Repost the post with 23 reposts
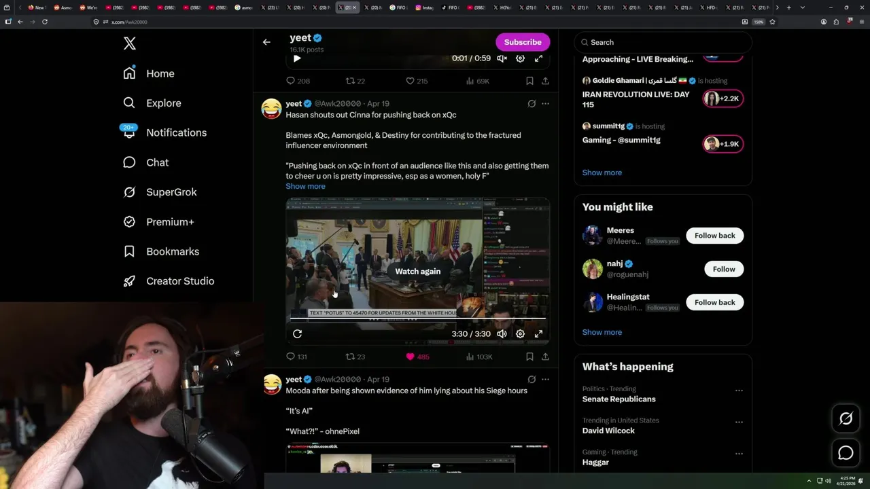This screenshot has height=489, width=870. point(355,357)
